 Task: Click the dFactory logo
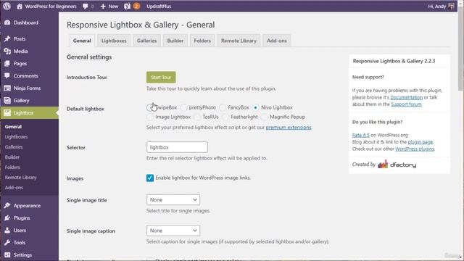pos(397,165)
